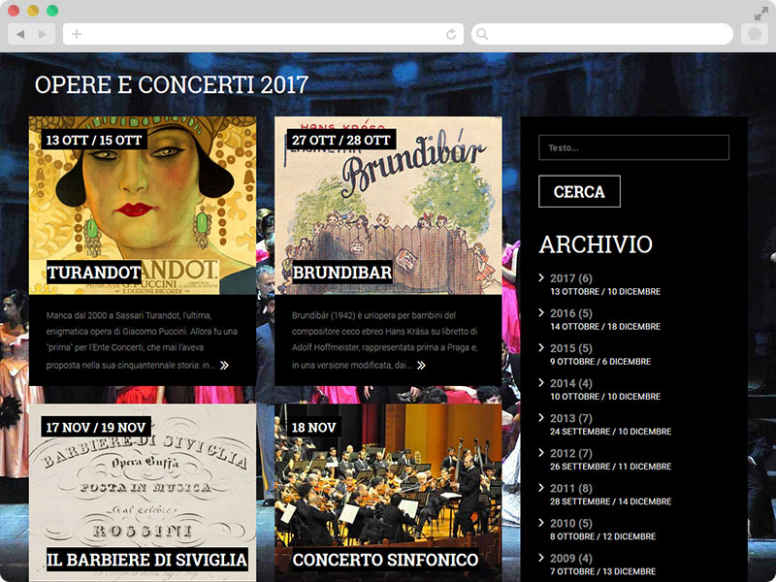The image size is (776, 582).
Task: Click the 26 SETTEMBRE / 11 DICEMBRE text
Action: pyautogui.click(x=611, y=467)
